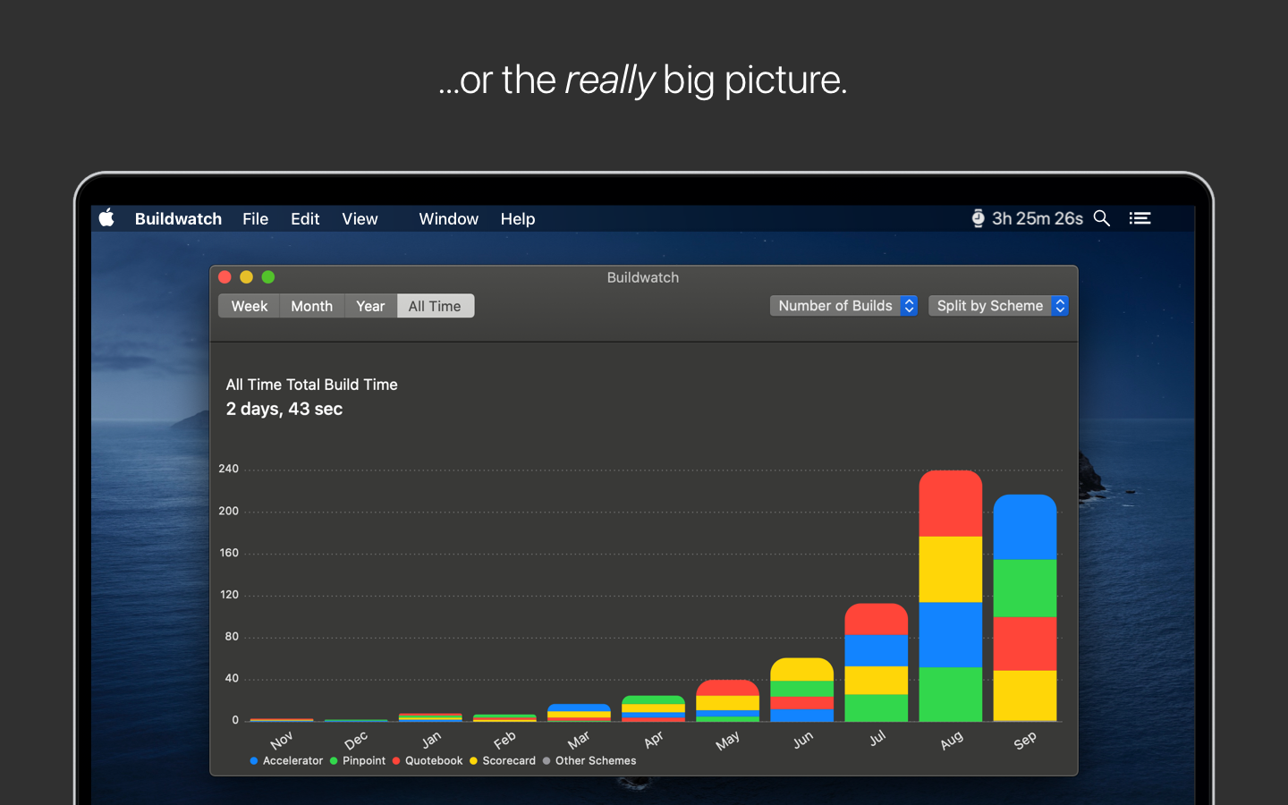Screen dimensions: 1288x805
Task: Toggle Other Schemes in the chart legend
Action: (x=595, y=760)
